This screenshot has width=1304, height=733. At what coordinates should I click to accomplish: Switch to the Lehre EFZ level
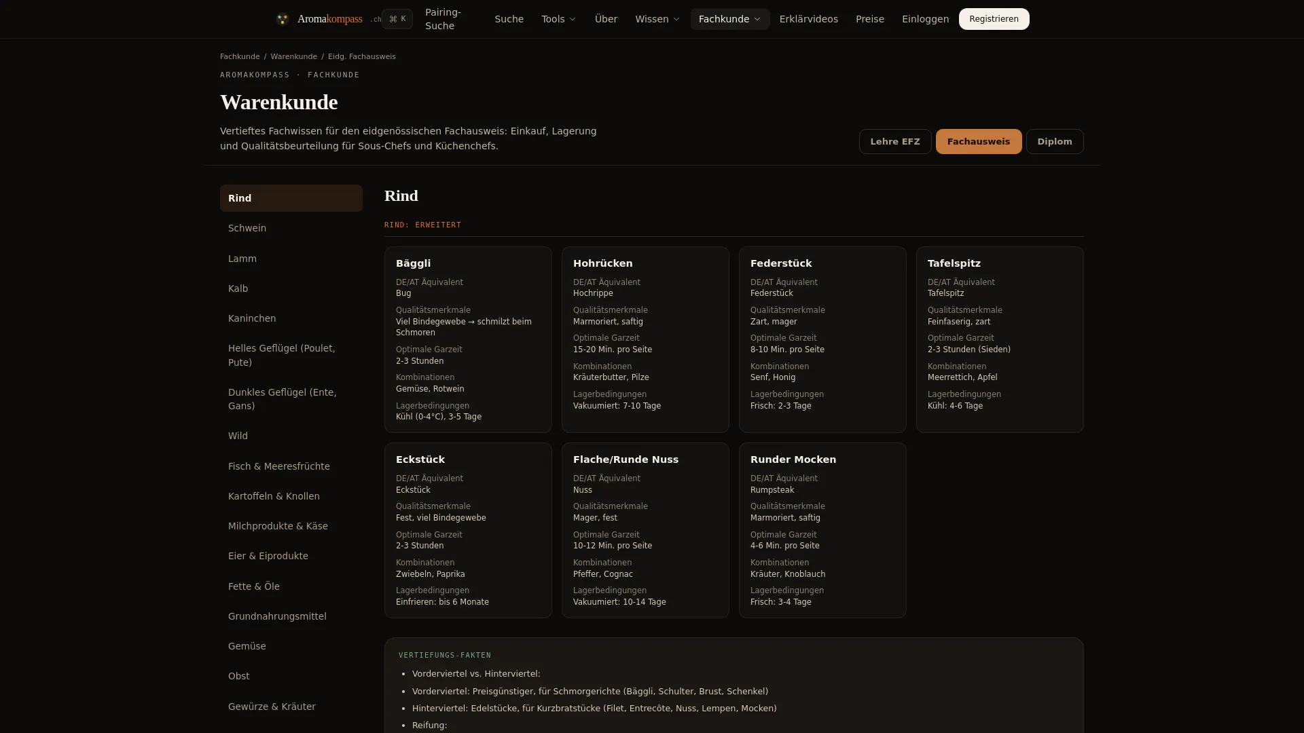coord(894,142)
